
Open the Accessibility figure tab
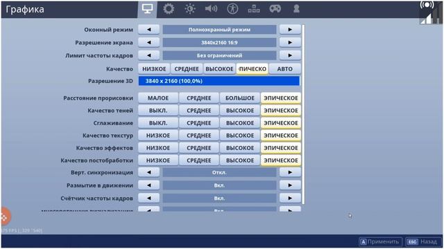click(x=232, y=9)
